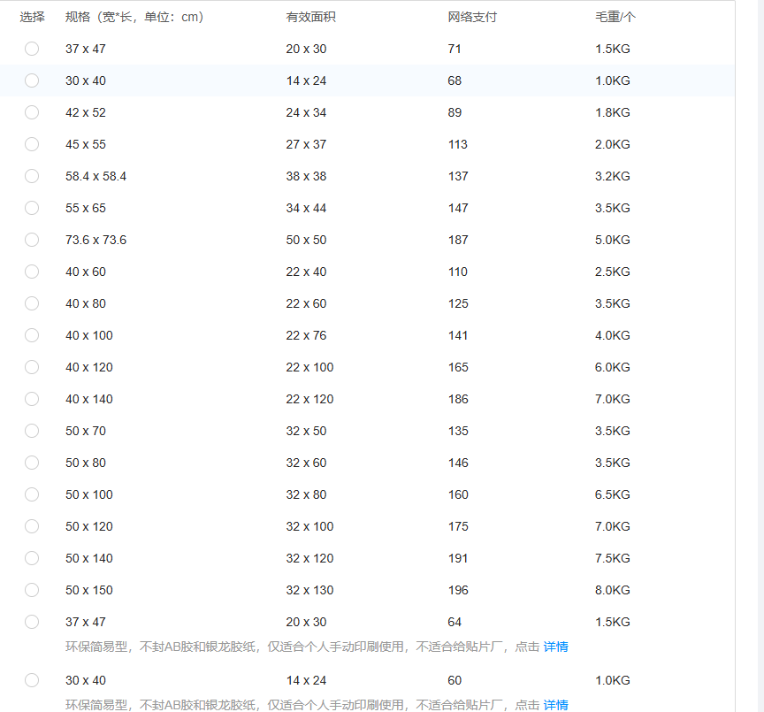
Task: Pick the 40 x 100 size radio button
Action: click(32, 335)
